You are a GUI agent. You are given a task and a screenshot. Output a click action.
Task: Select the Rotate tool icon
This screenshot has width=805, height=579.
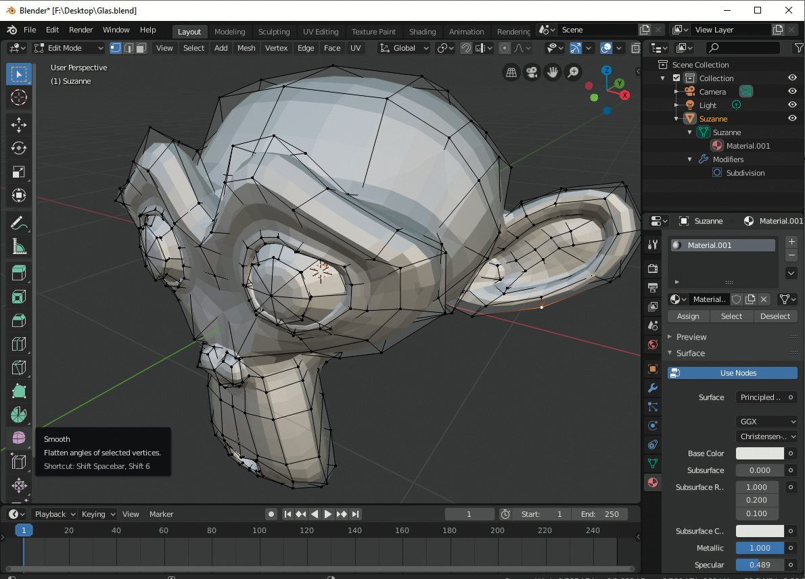[x=19, y=148]
